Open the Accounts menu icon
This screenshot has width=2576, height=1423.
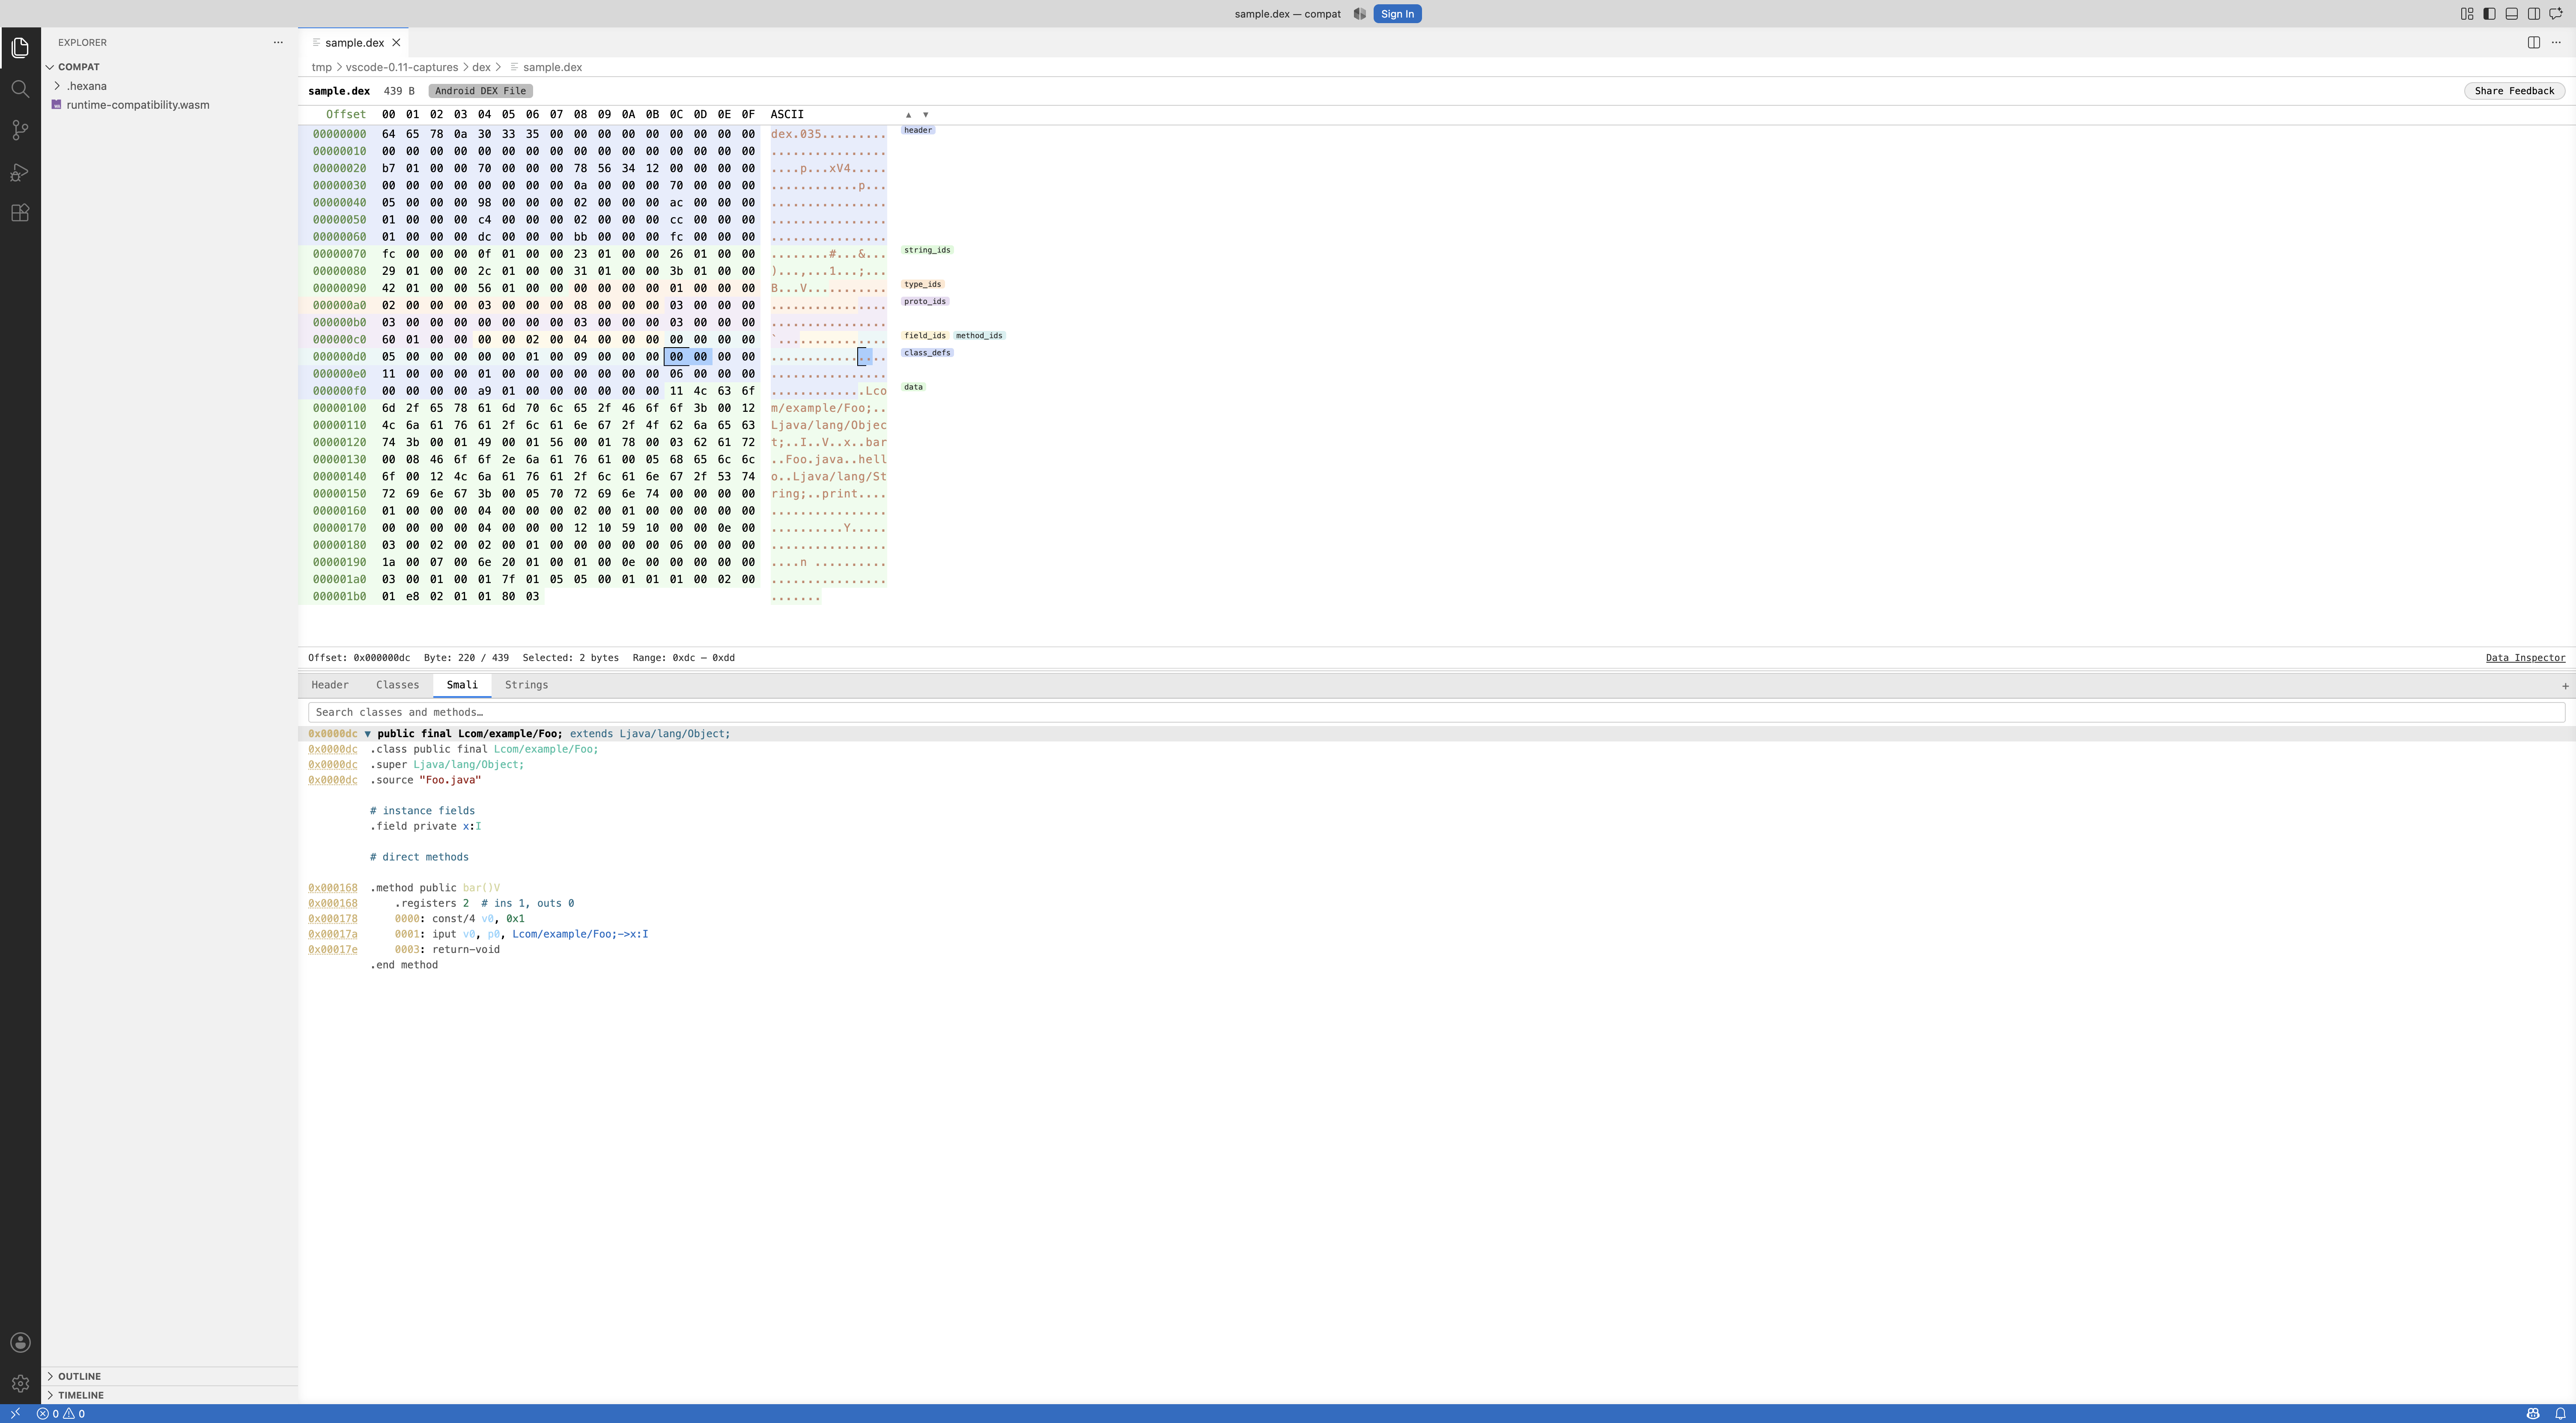pos(20,1343)
